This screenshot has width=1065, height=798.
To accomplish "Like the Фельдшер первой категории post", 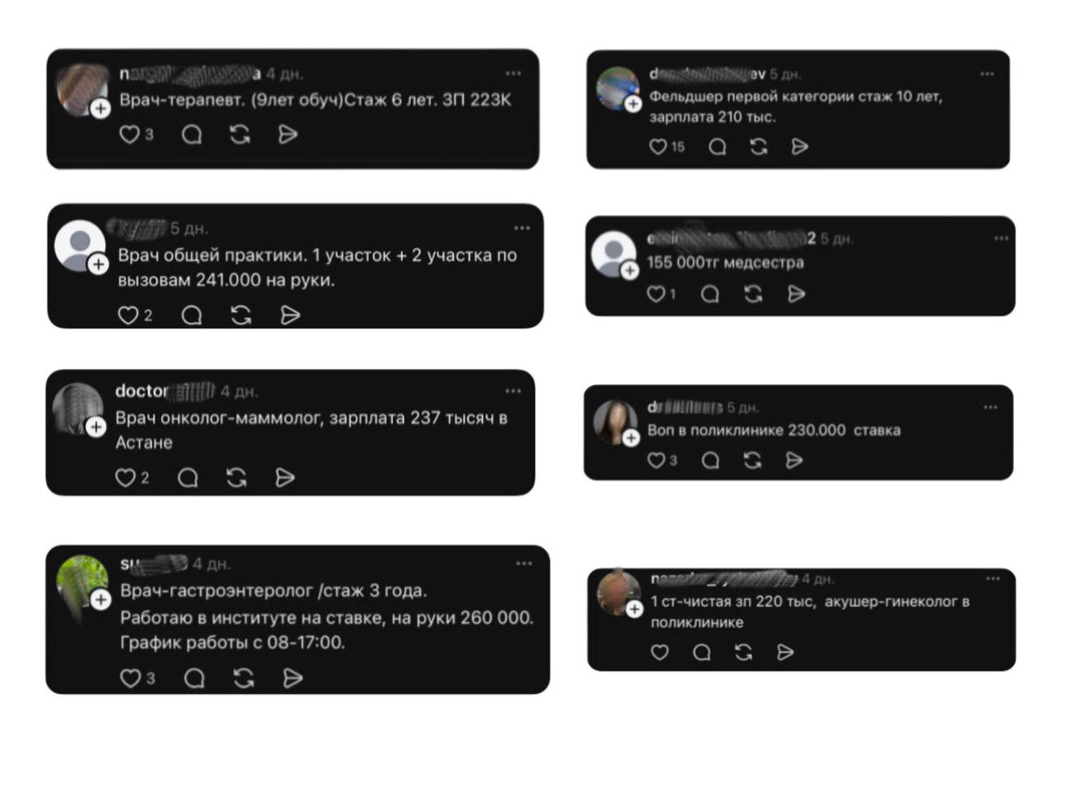I will [x=658, y=146].
